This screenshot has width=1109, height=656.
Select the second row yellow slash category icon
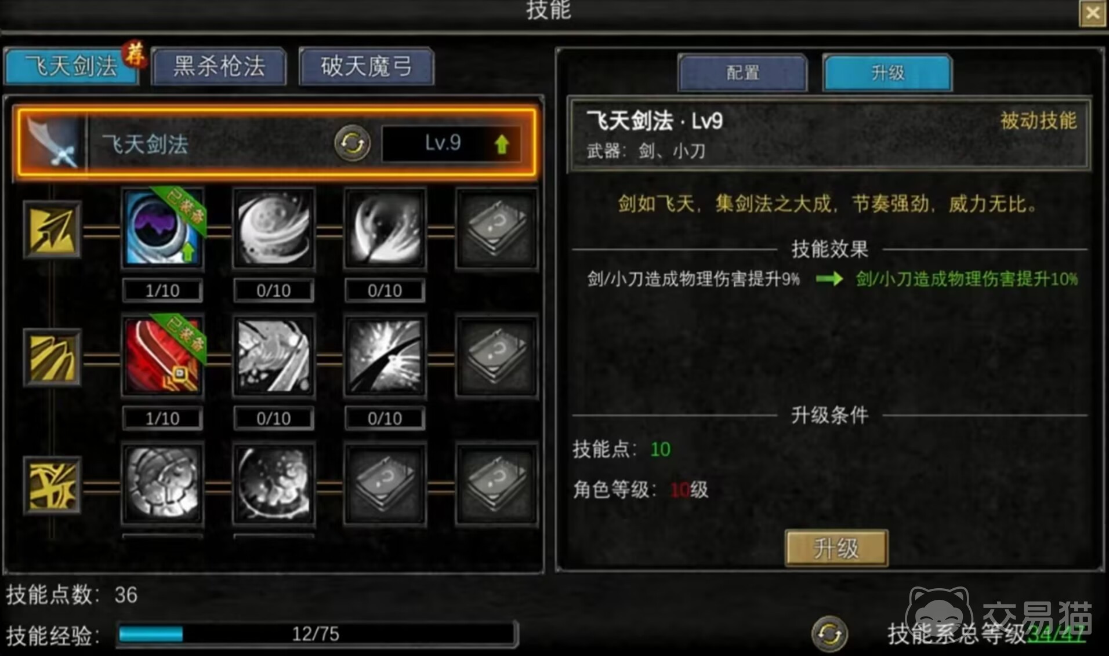(x=52, y=357)
